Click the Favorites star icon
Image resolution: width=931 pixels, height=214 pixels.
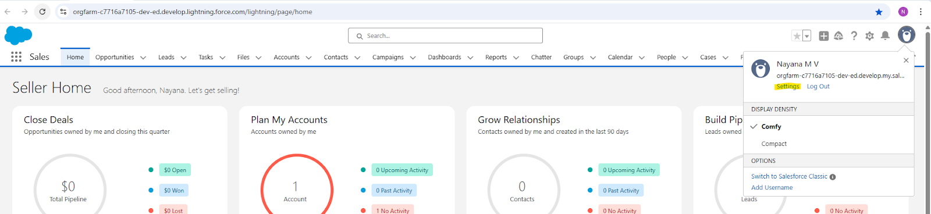[x=797, y=36]
